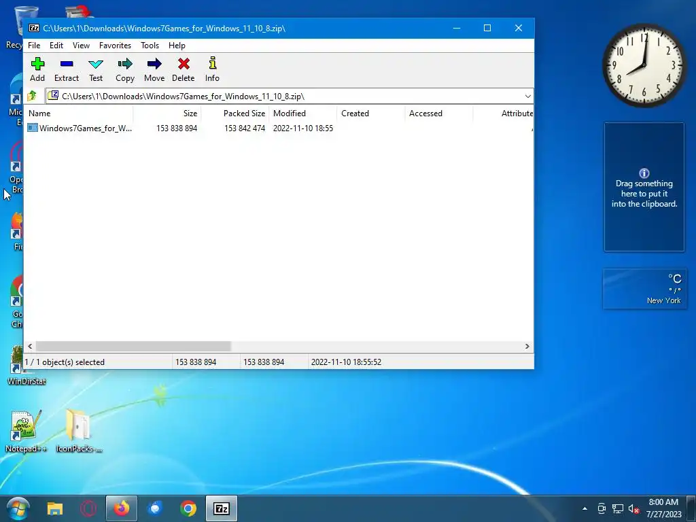Screen dimensions: 696x522
Task: Open the File menu
Action: point(34,46)
